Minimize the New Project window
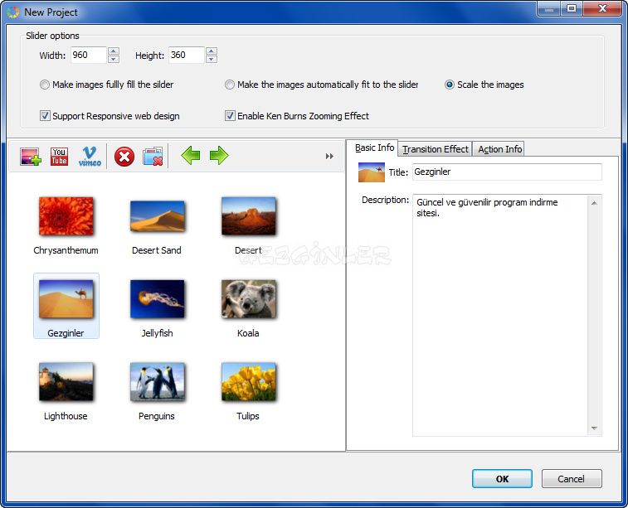 pyautogui.click(x=549, y=8)
